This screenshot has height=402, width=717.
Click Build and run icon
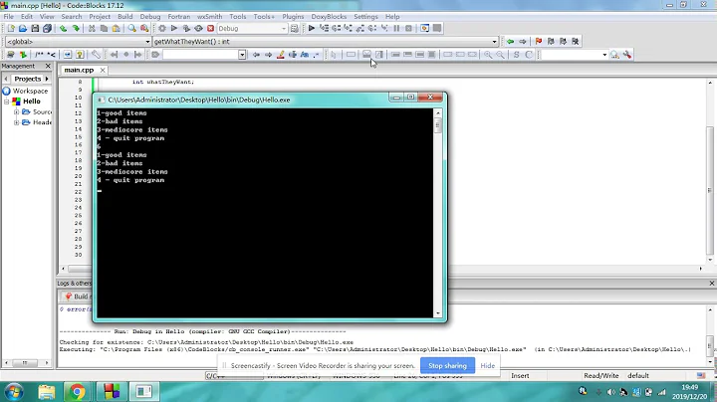click(x=186, y=28)
